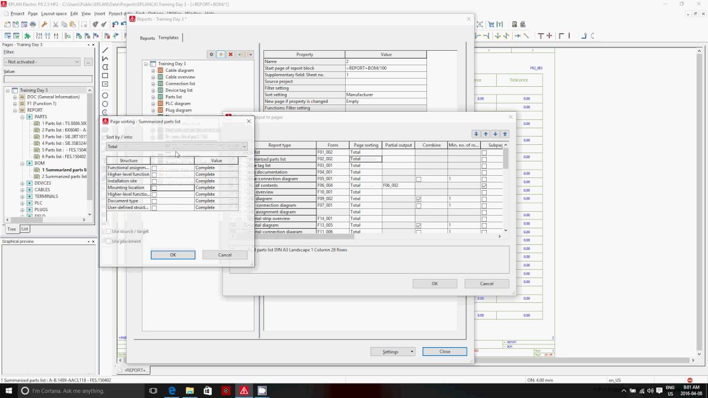Click the New star icon above templates tree
Viewport: 708px width, 398px height.
coord(221,54)
